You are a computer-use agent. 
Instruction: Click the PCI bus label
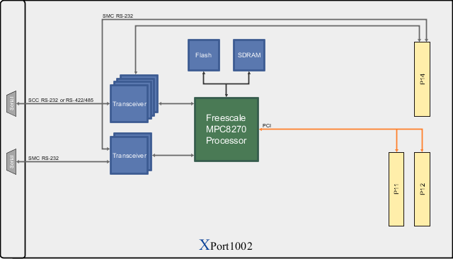[x=267, y=125]
